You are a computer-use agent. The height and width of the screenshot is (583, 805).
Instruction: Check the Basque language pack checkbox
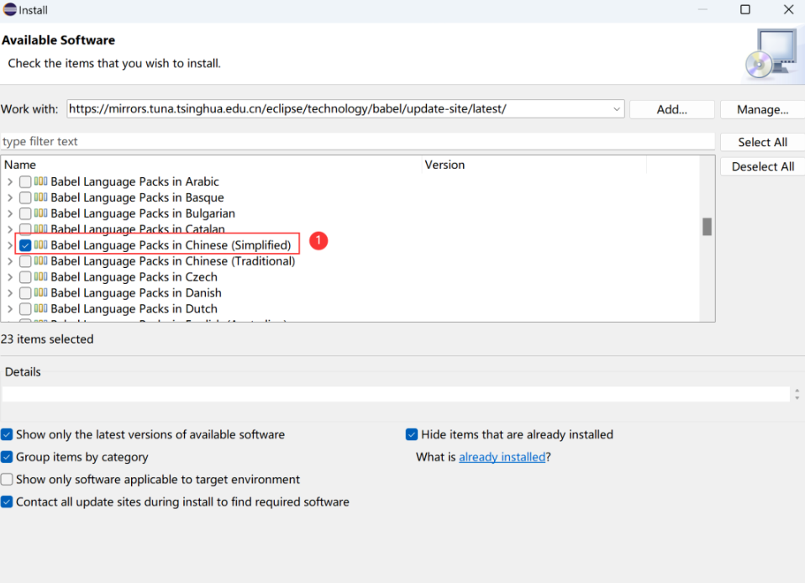[25, 197]
